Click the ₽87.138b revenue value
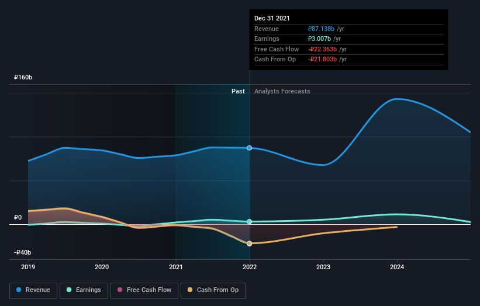The image size is (480, 306). pos(321,29)
